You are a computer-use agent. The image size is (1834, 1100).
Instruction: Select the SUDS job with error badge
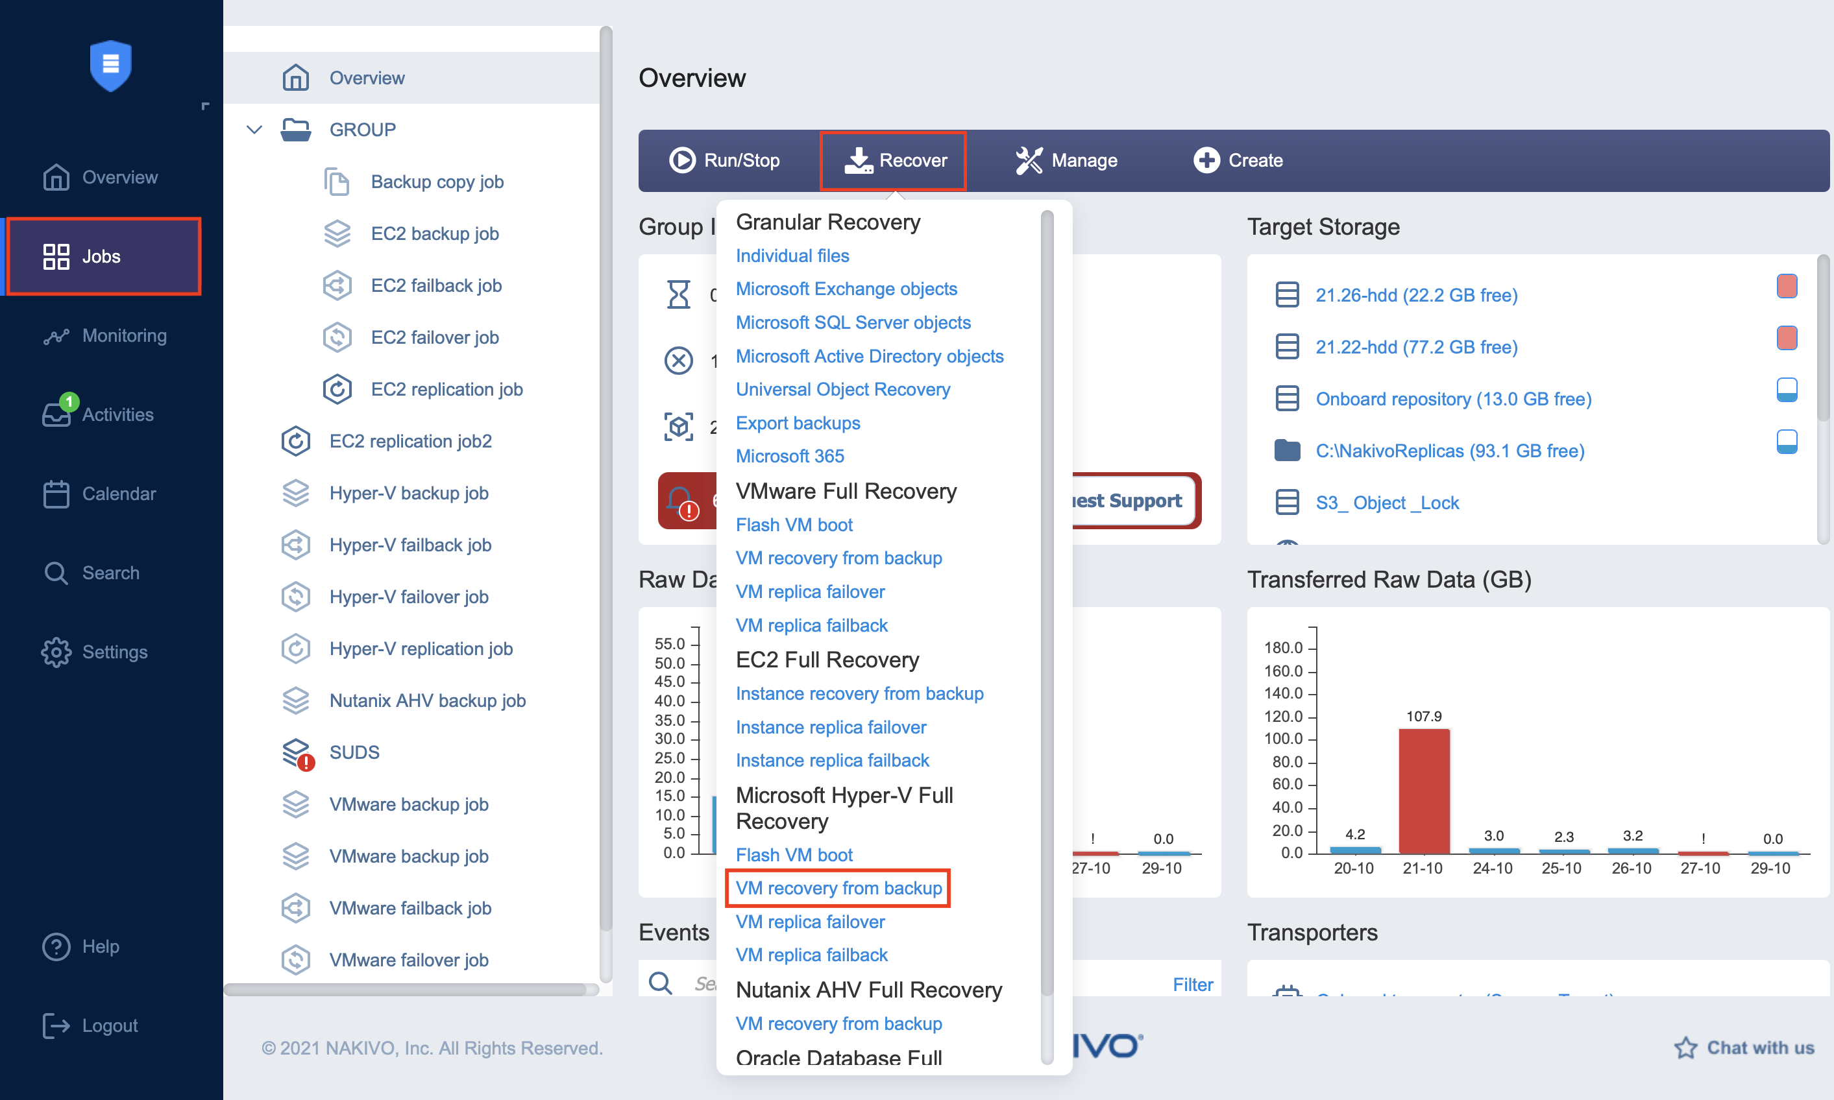354,752
